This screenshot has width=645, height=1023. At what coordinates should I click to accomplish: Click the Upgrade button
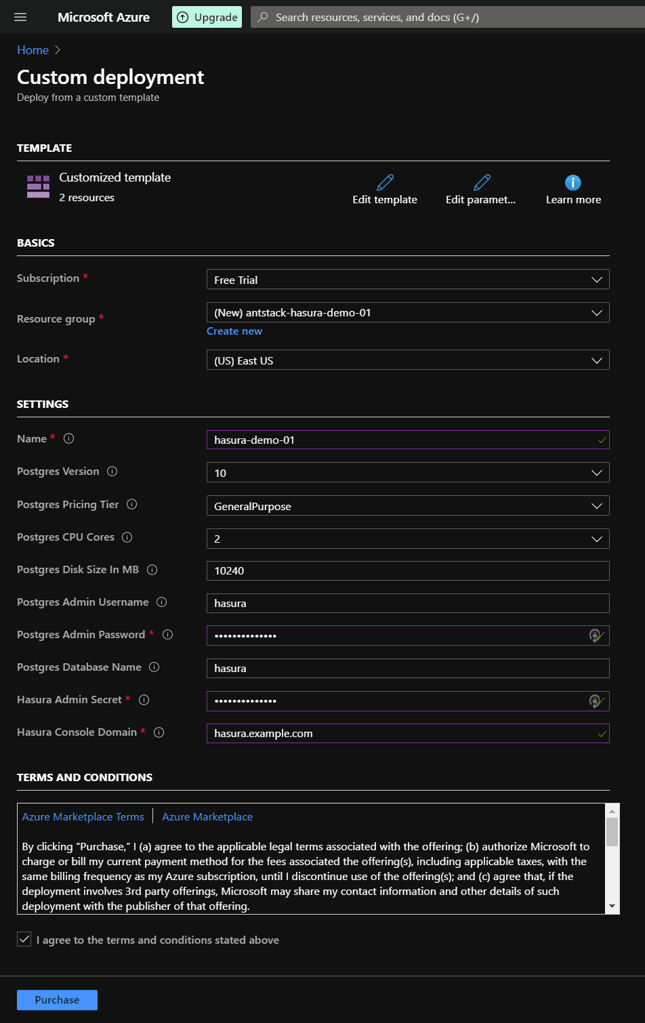pyautogui.click(x=207, y=18)
